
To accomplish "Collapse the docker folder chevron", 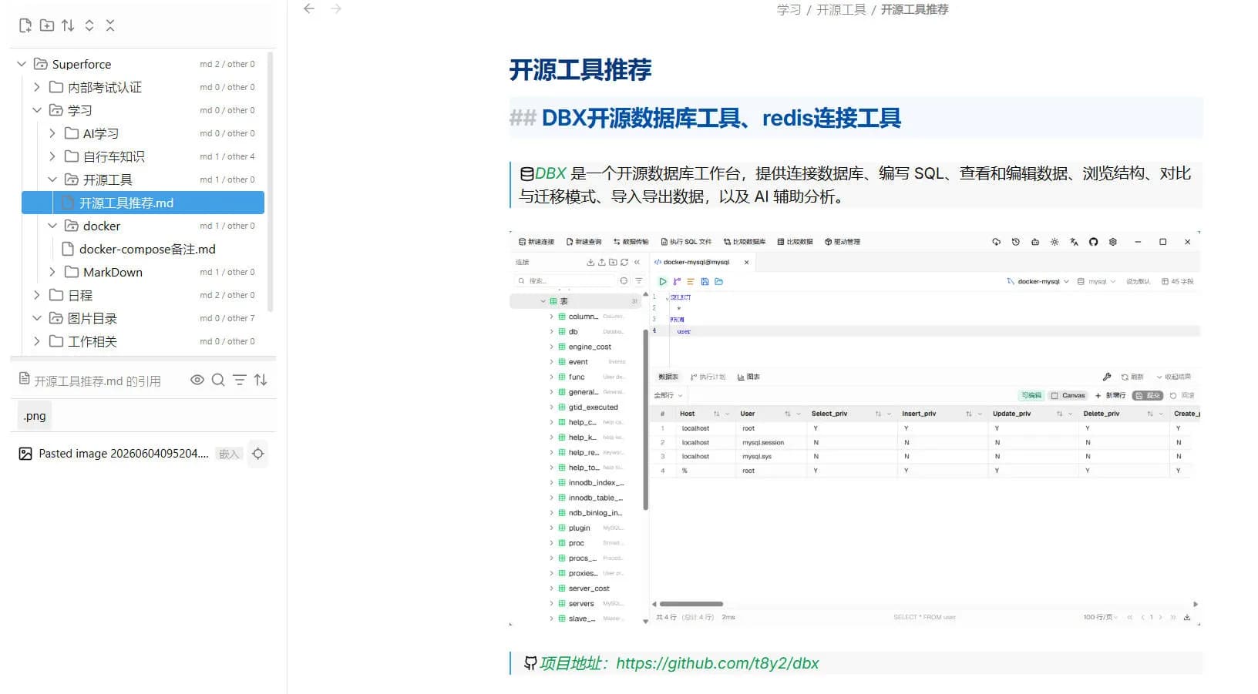I will click(x=52, y=226).
